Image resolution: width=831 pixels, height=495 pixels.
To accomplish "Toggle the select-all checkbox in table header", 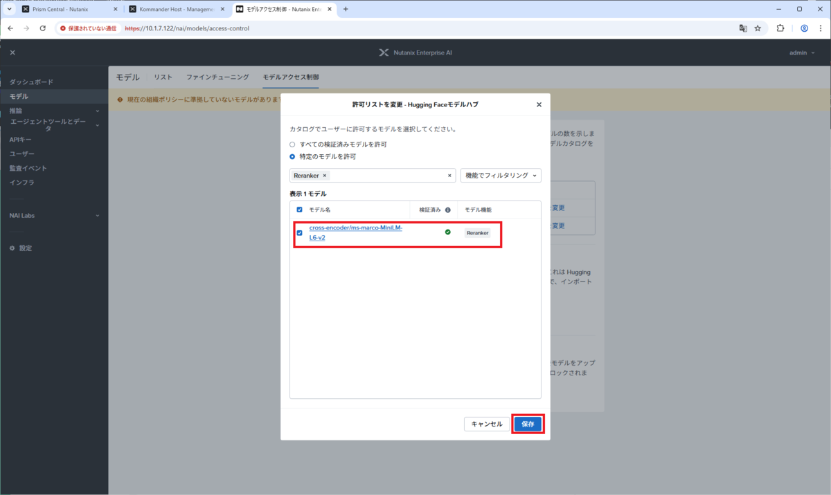I will 299,209.
